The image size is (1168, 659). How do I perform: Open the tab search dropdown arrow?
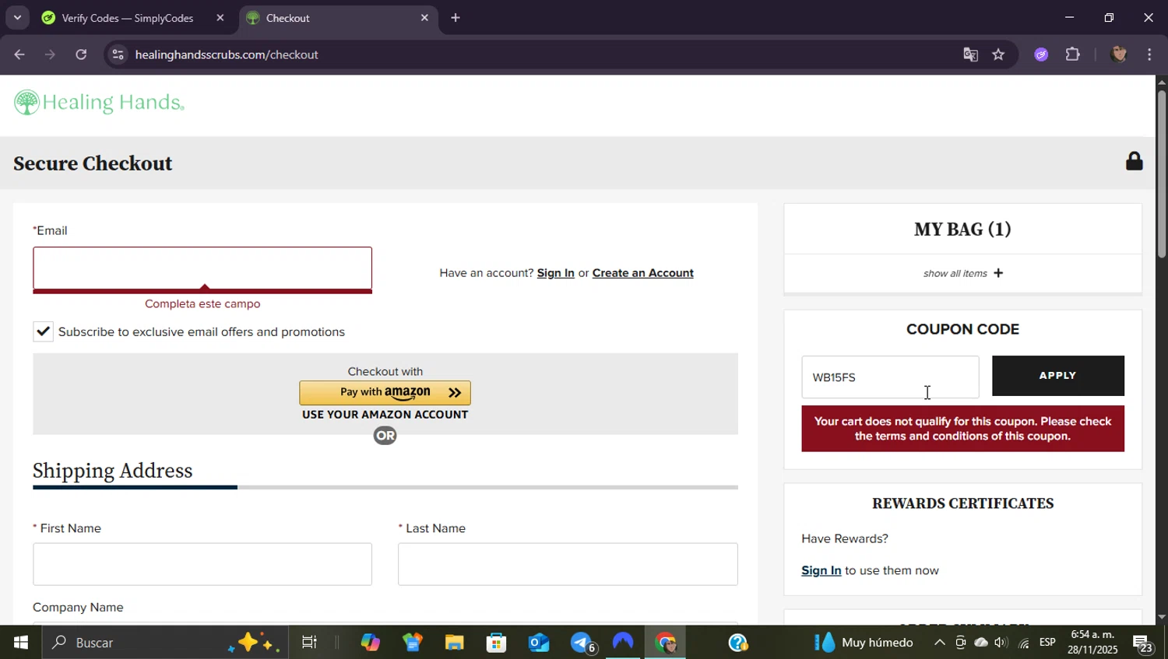tap(17, 18)
